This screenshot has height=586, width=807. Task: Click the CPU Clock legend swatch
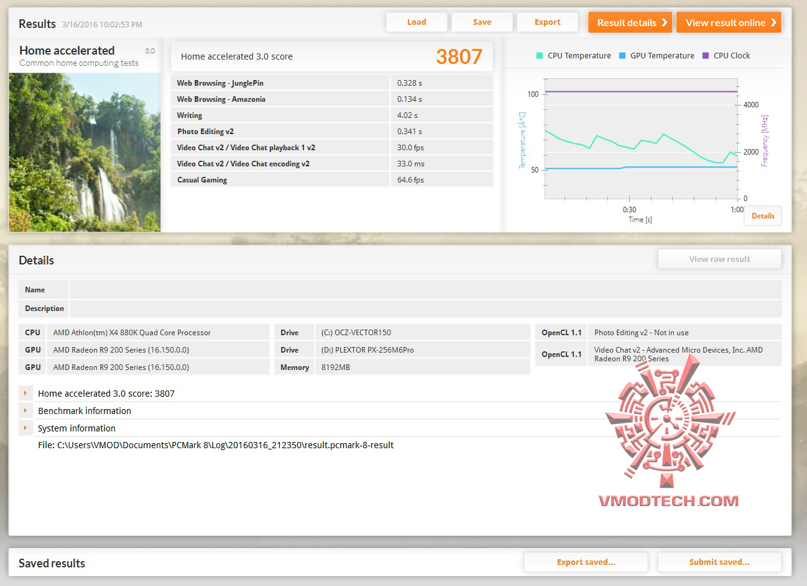pos(706,55)
